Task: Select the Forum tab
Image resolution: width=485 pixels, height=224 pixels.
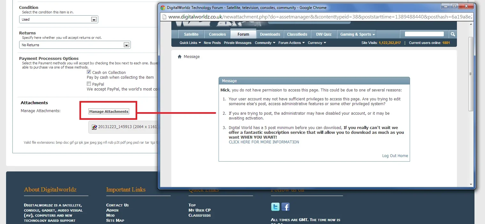Action: pyautogui.click(x=243, y=34)
